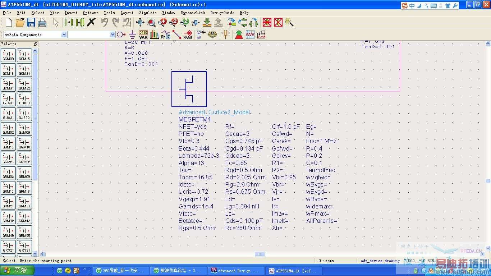
Task: Insert a ground symbol
Action: pyautogui.click(x=132, y=34)
